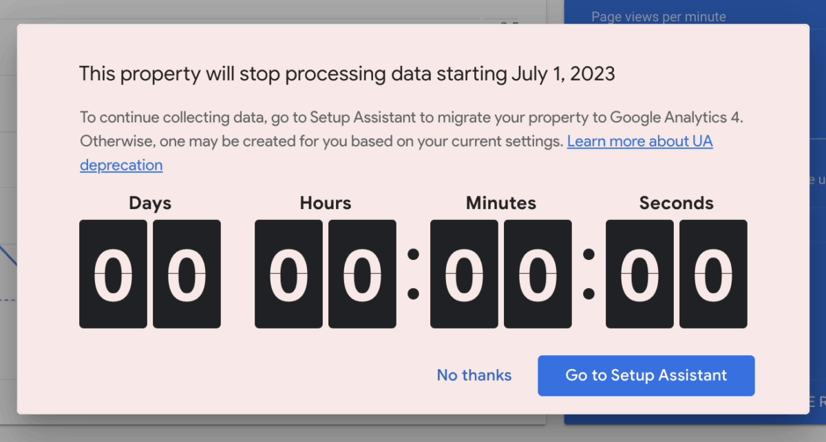Select the "Minutes" countdown label
The height and width of the screenshot is (442, 826).
point(500,203)
